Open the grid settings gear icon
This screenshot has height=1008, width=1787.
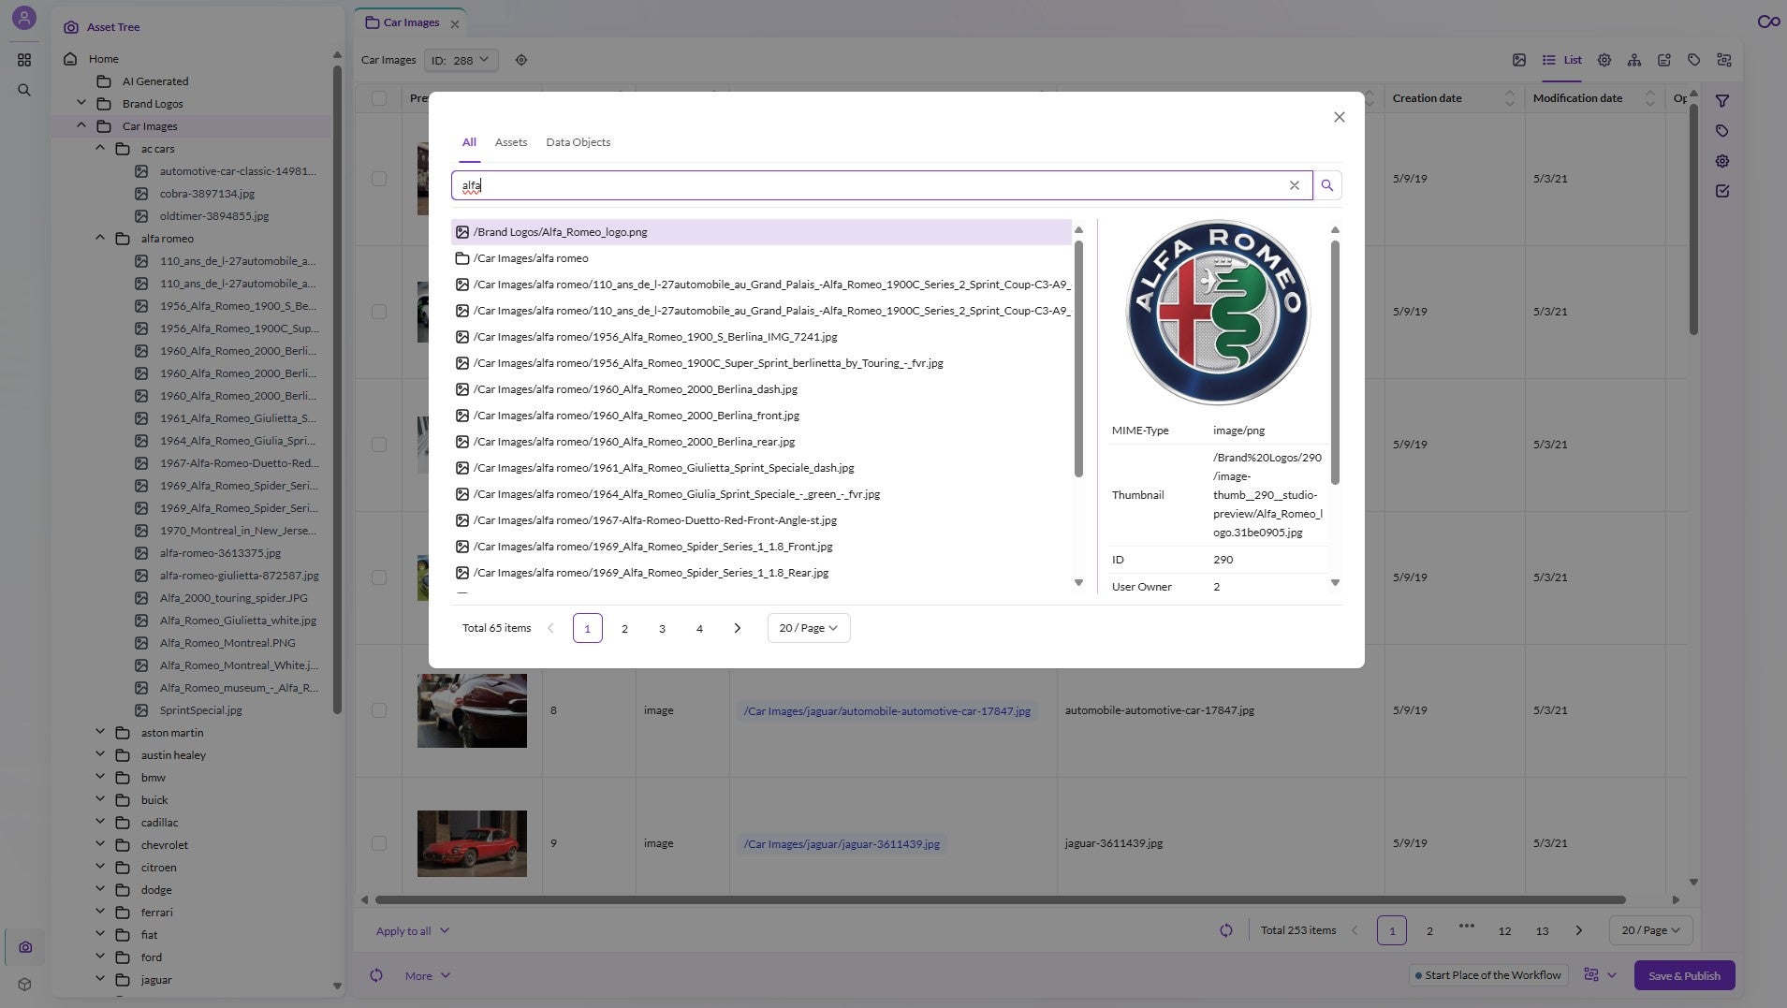1604,60
